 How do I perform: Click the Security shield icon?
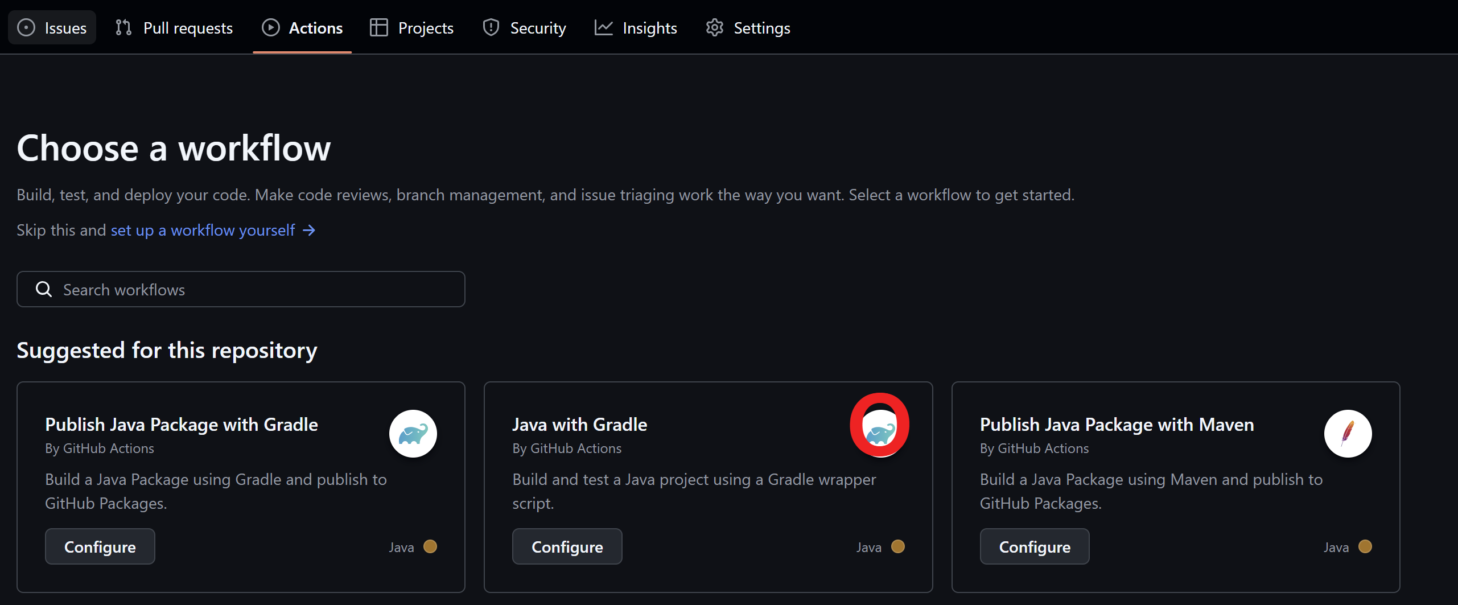(491, 27)
